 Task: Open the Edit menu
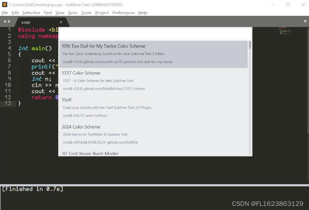[15, 13]
